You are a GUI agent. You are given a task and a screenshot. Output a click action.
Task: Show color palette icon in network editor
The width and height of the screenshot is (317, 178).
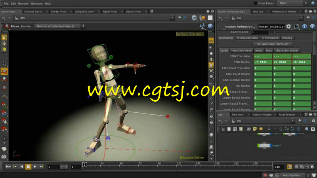[x=241, y=129]
